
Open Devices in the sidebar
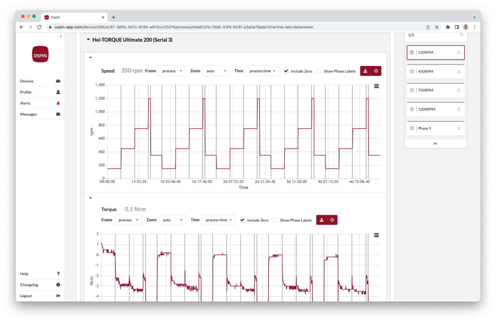coord(40,81)
